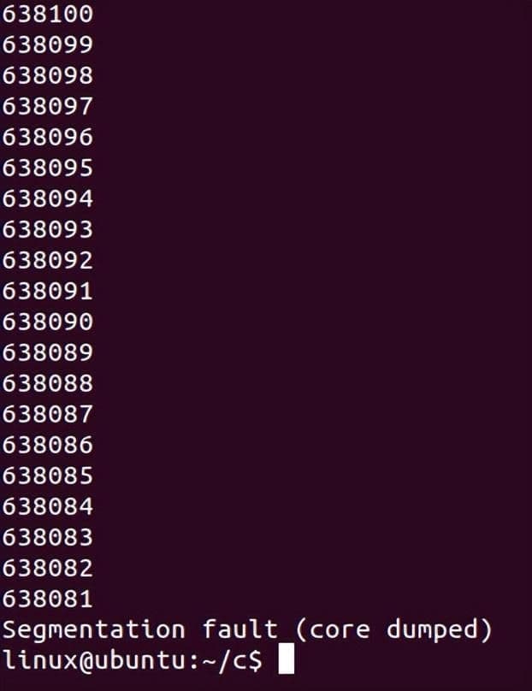Click the linux@ubuntu:~/c$ prompt text
This screenshot has width=532, height=691.
(133, 660)
